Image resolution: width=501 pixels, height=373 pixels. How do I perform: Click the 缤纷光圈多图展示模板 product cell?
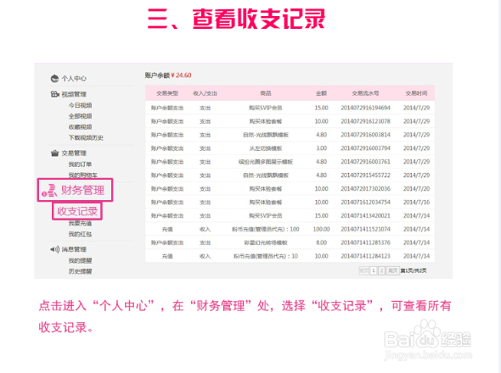266,162
